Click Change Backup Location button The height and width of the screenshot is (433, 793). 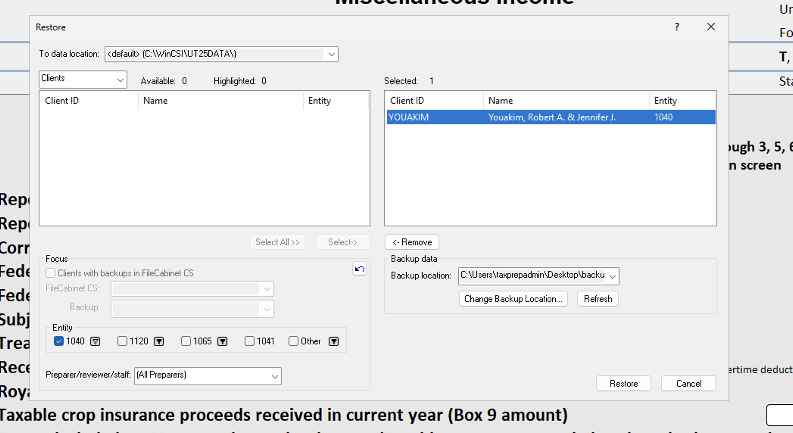pos(513,299)
